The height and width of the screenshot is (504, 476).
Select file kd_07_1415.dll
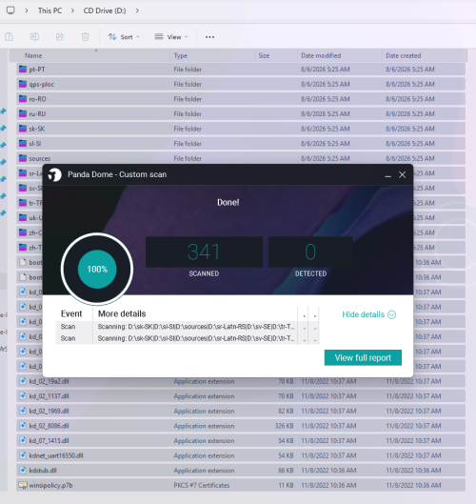pos(241,440)
